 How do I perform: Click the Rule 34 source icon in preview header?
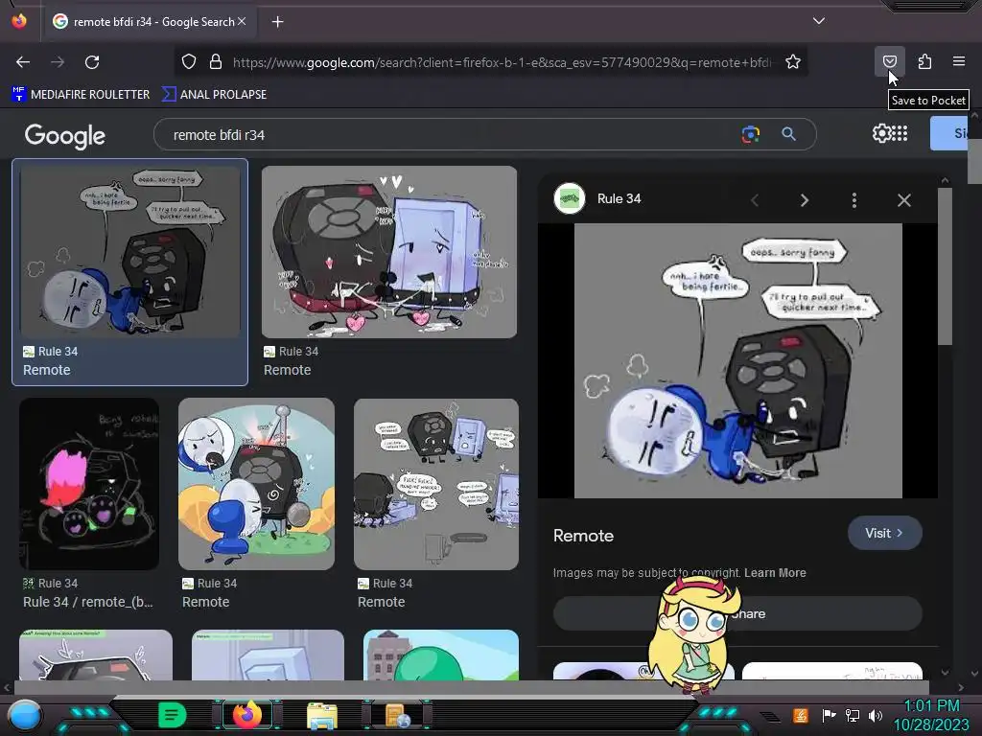(570, 198)
